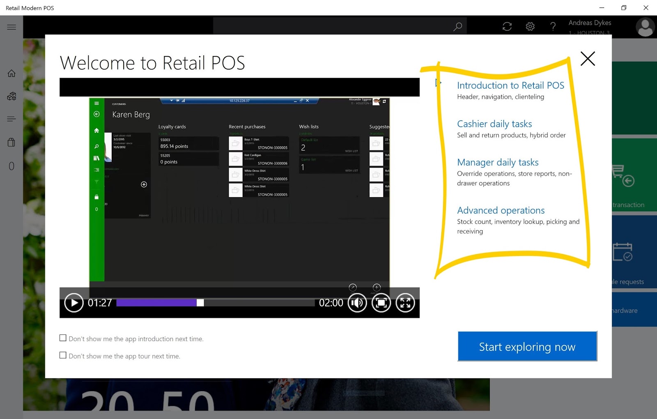Open settings gear in header
Image resolution: width=657 pixels, height=419 pixels.
[x=530, y=27]
